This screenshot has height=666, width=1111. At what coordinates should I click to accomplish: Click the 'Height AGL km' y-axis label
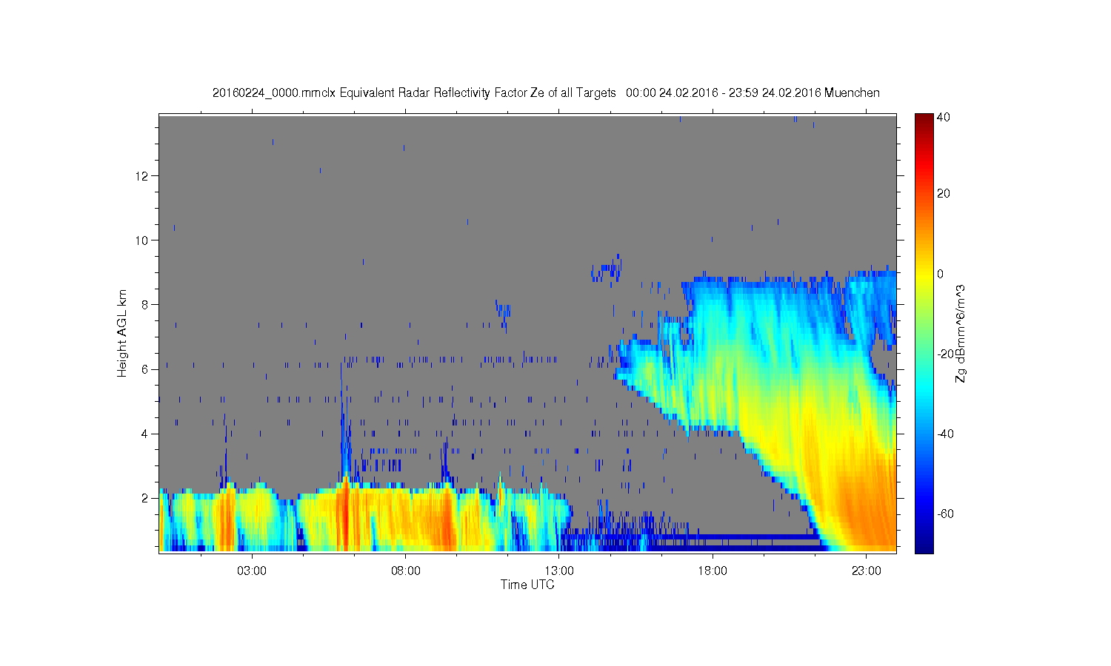click(x=122, y=334)
